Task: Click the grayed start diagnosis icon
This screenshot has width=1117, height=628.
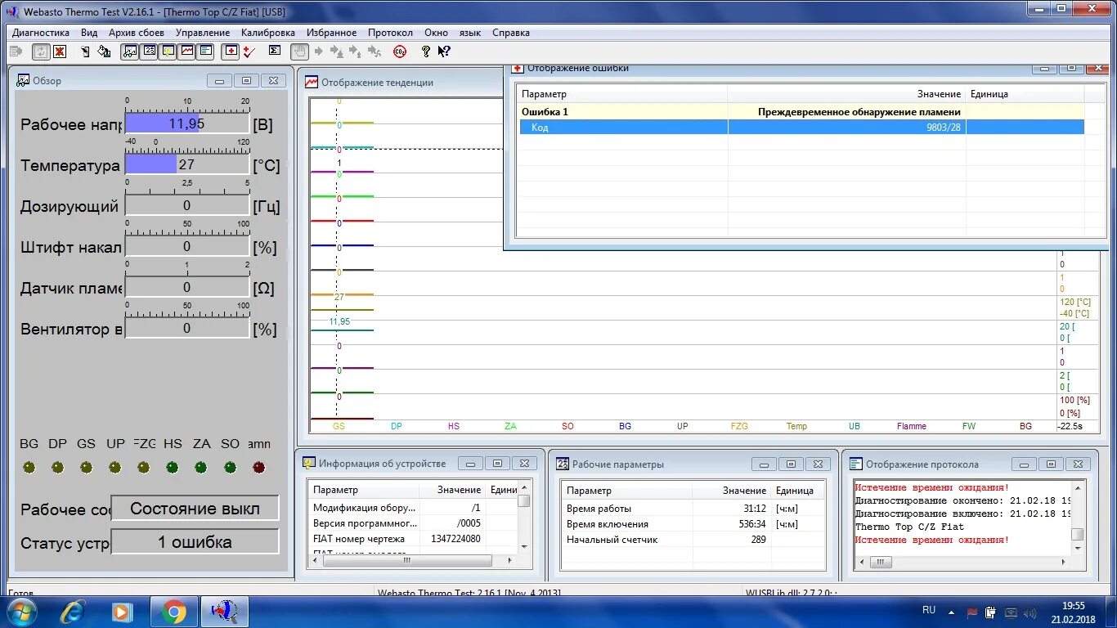Action: [16, 52]
